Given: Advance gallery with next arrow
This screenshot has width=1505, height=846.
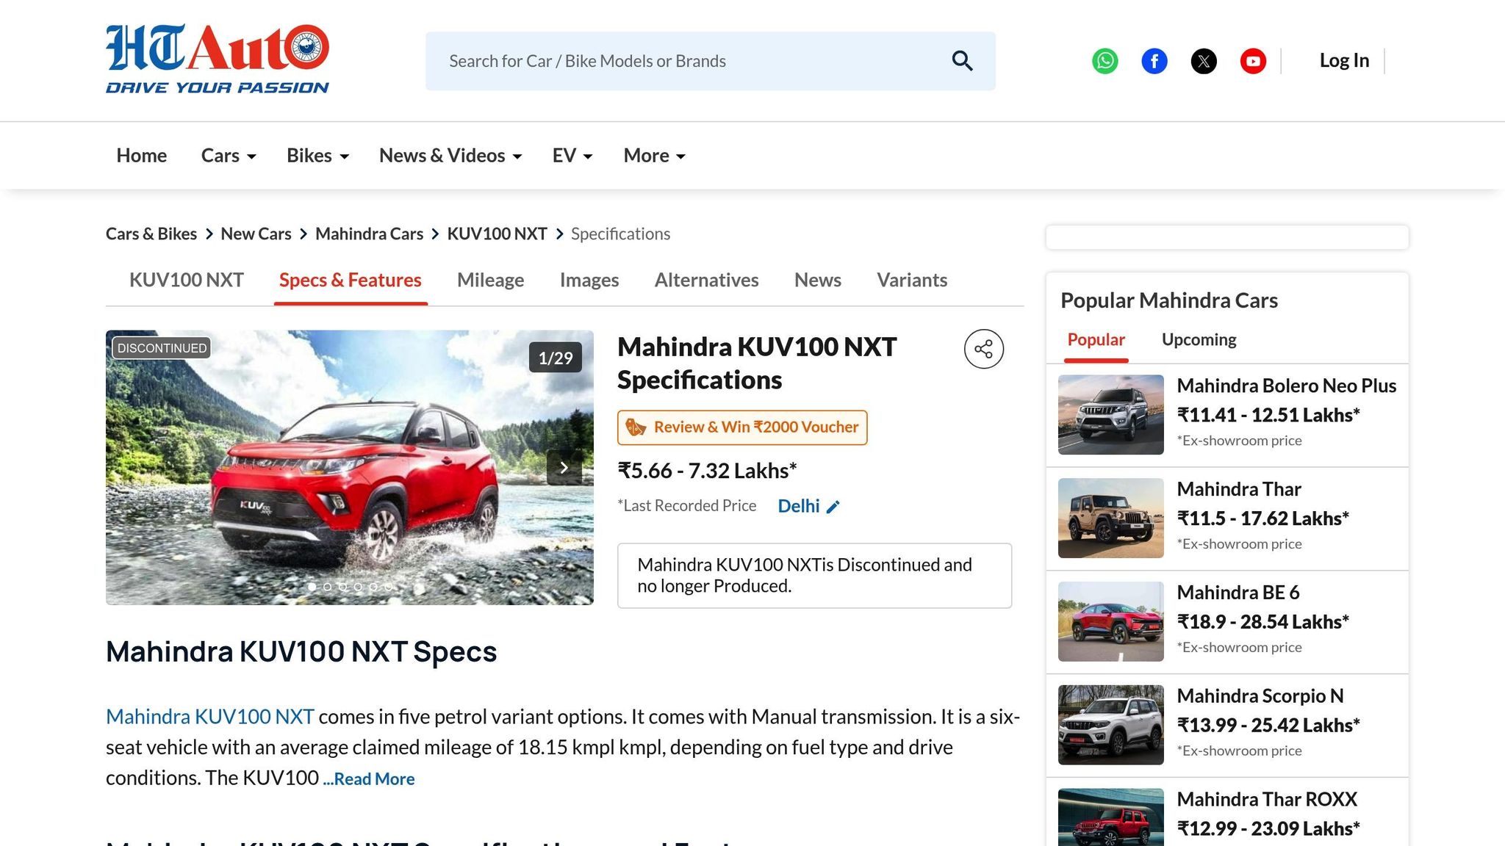Looking at the screenshot, I should (564, 468).
